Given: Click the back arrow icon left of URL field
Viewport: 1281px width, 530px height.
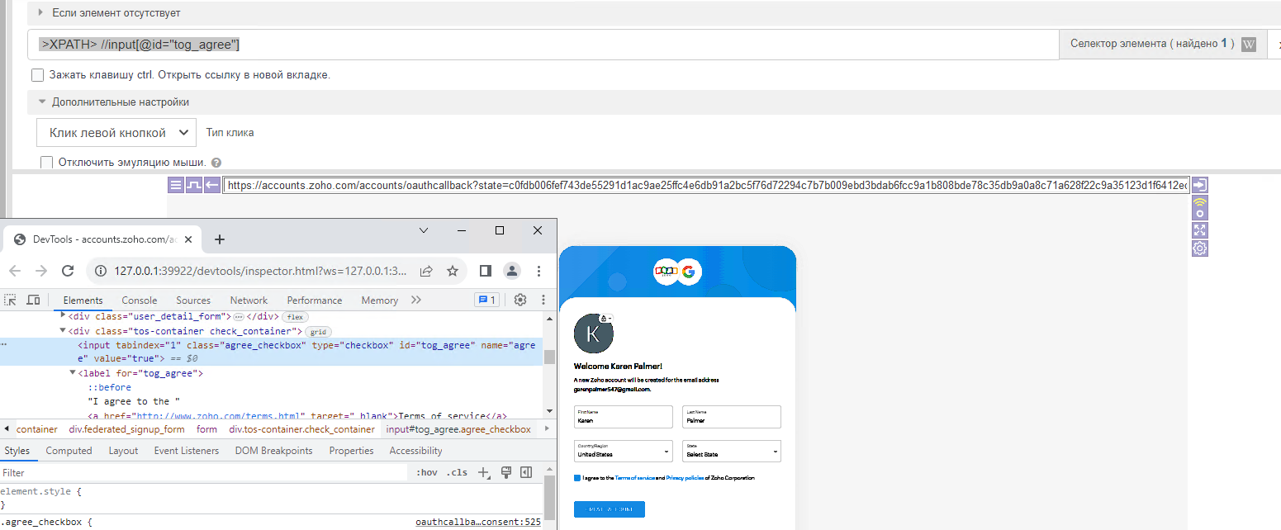Looking at the screenshot, I should [x=212, y=185].
